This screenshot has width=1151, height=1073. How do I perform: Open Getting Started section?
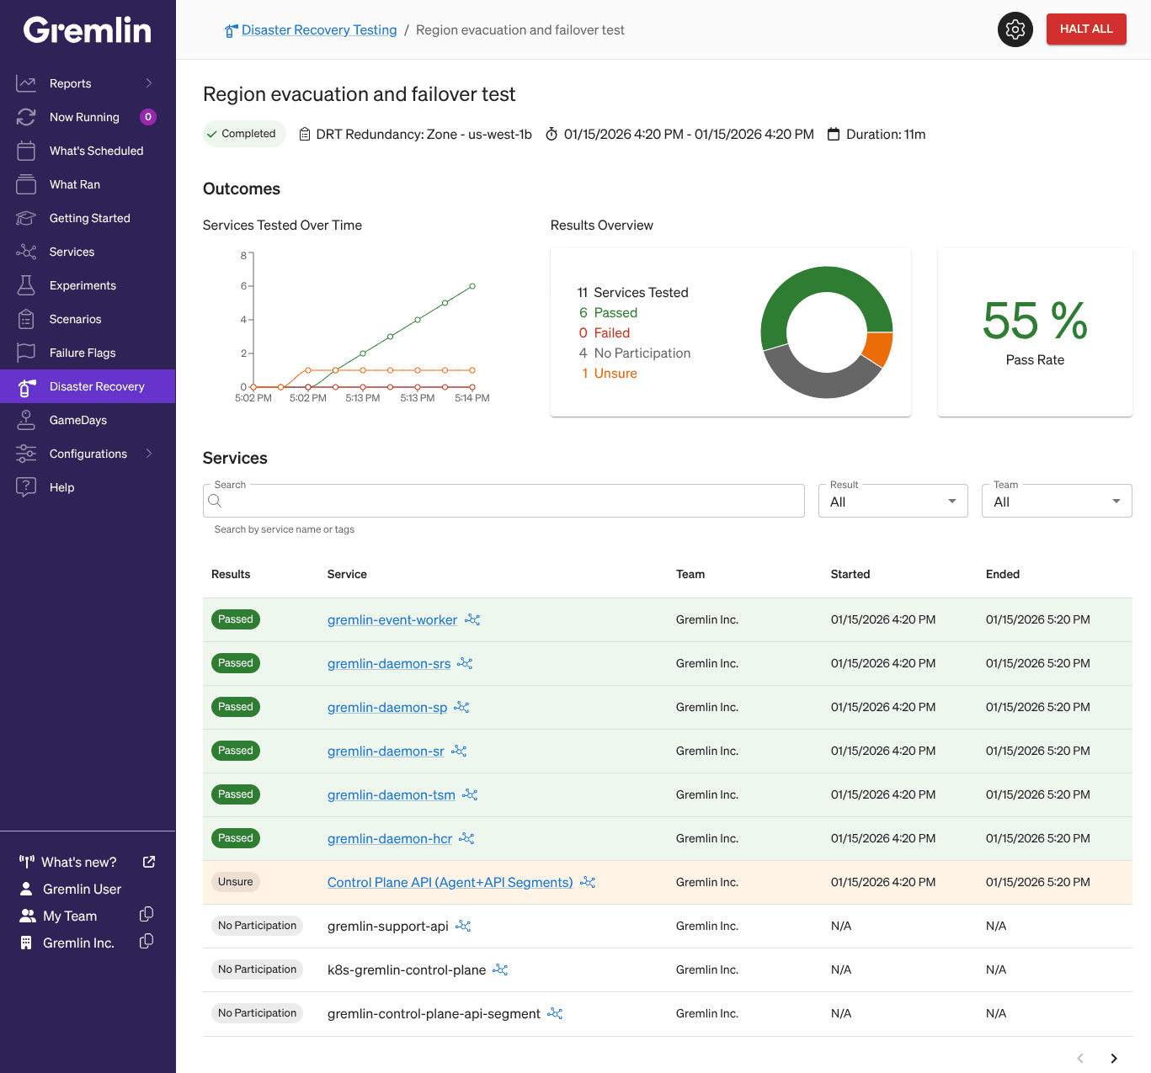click(89, 218)
